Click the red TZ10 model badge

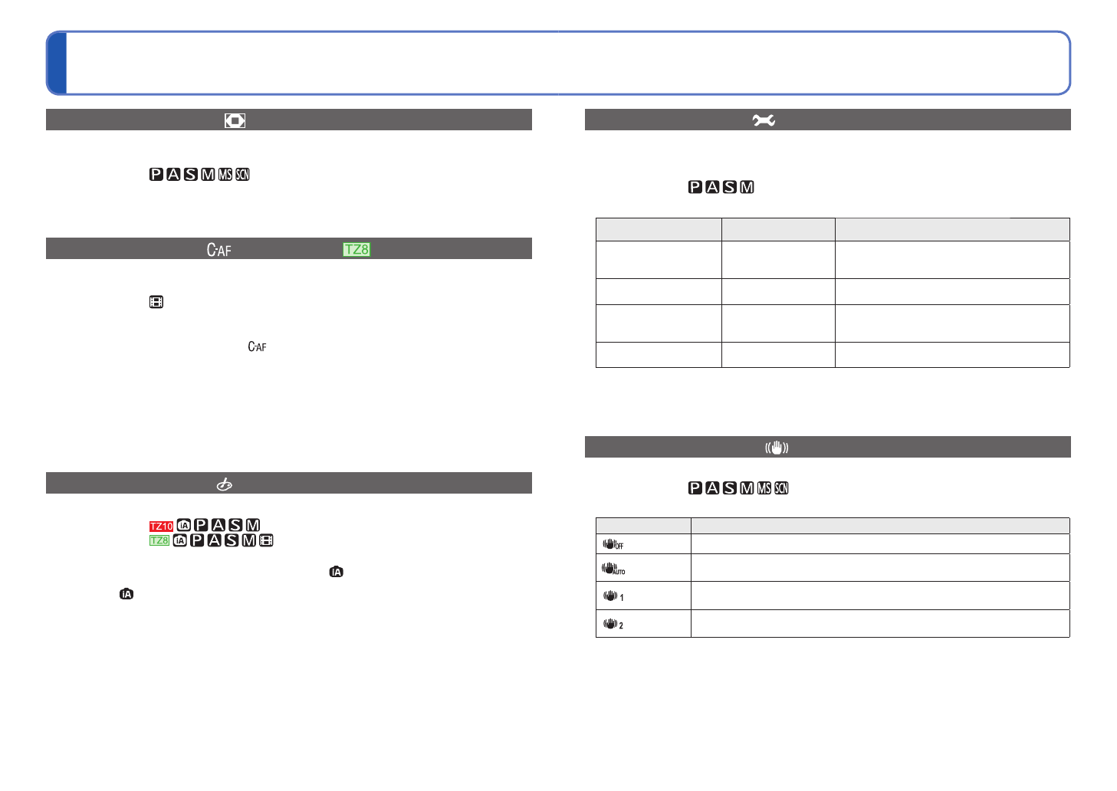(161, 527)
